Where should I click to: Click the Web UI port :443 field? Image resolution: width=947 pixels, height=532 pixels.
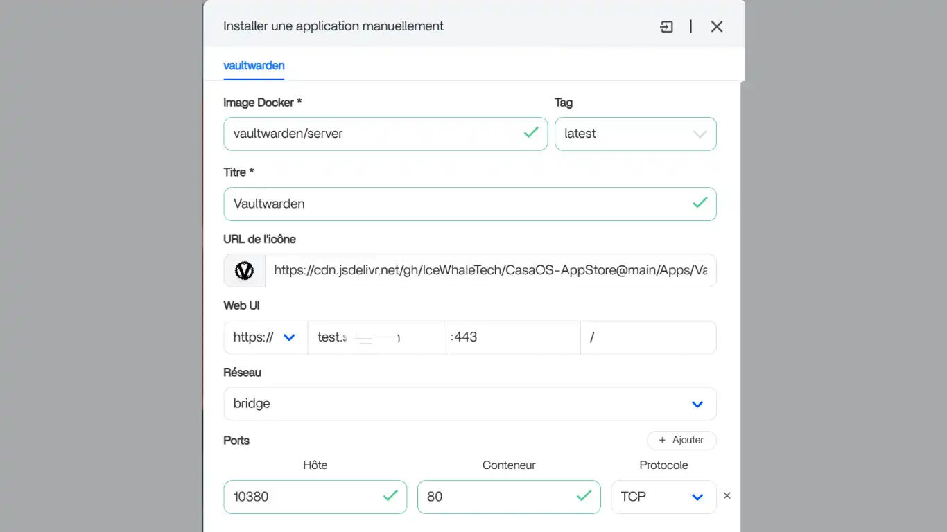[512, 337]
